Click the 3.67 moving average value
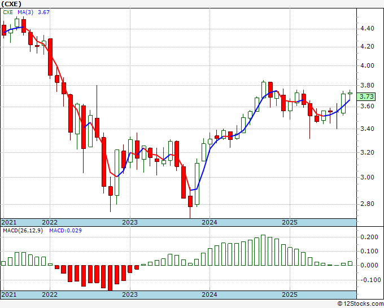 43,12
